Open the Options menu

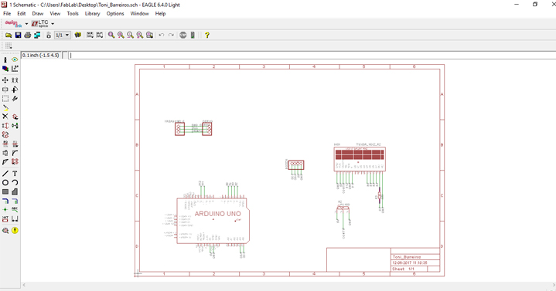tap(115, 13)
